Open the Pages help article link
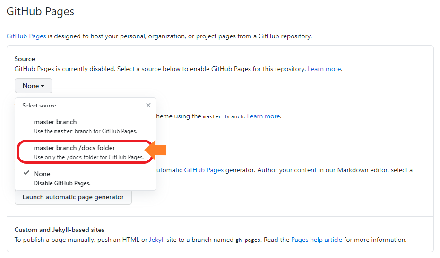This screenshot has width=440, height=258. pos(317,240)
